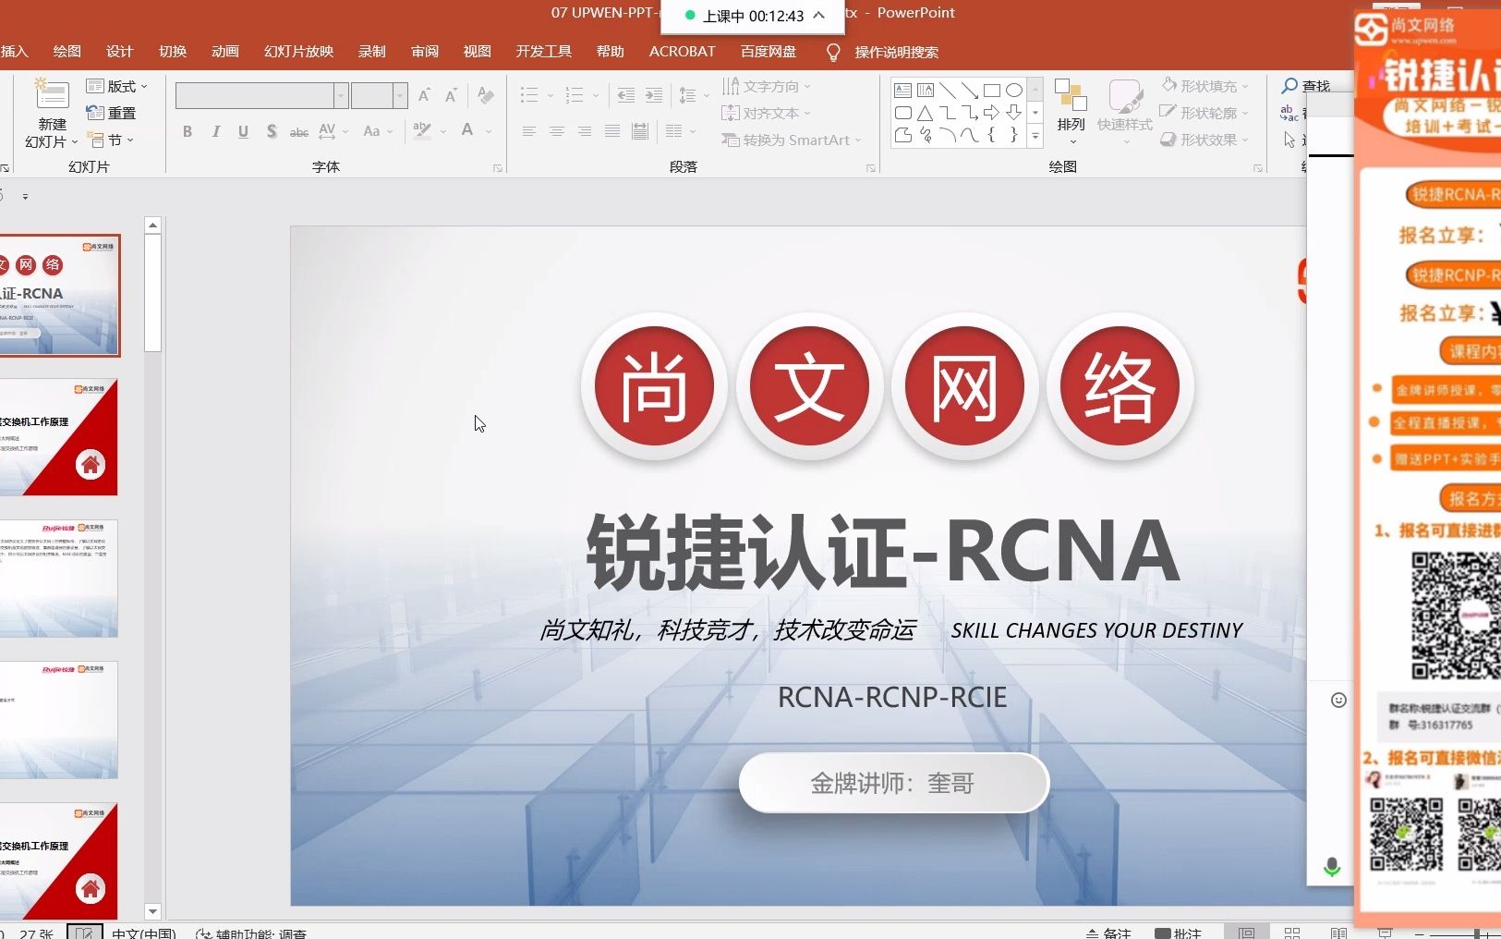Toggle Underline formatting

point(243,131)
